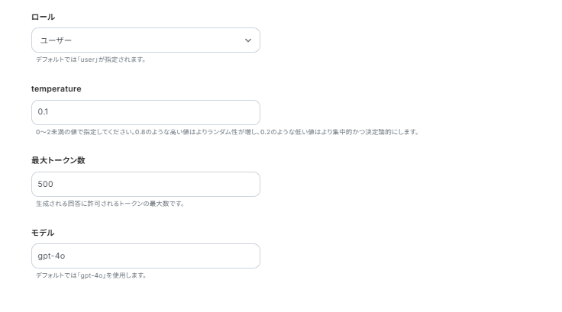Click the chevron arrow in ロール selector

coord(247,40)
